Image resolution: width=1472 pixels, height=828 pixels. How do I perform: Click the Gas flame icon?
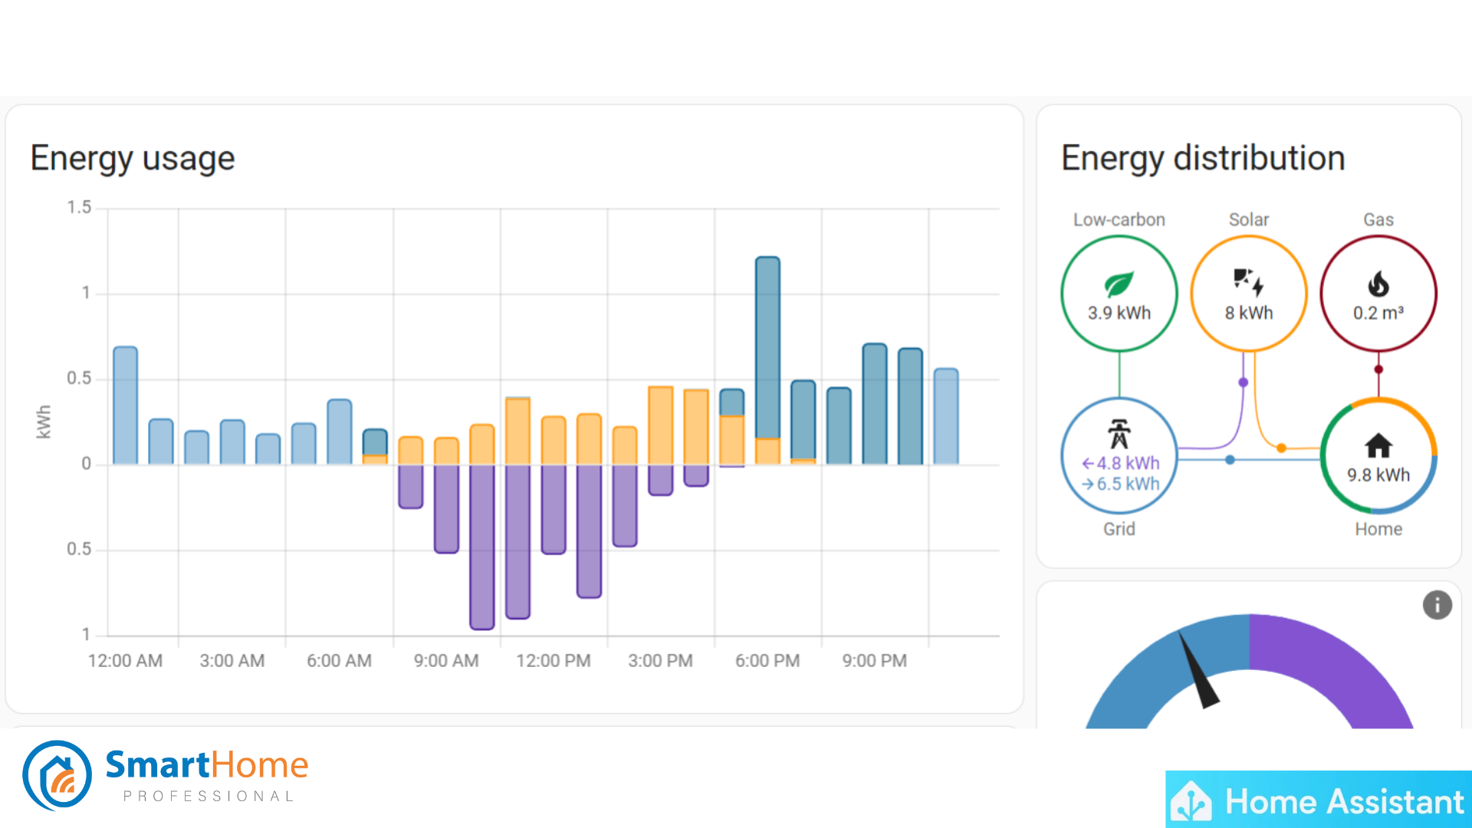[1378, 284]
